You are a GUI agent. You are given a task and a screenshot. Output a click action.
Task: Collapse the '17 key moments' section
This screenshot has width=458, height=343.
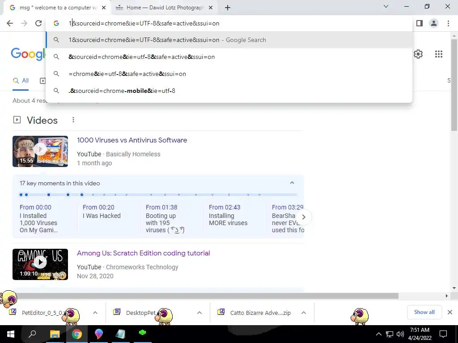click(292, 183)
